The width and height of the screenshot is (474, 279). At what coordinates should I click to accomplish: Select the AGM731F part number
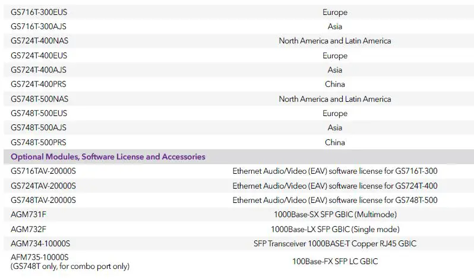click(29, 214)
